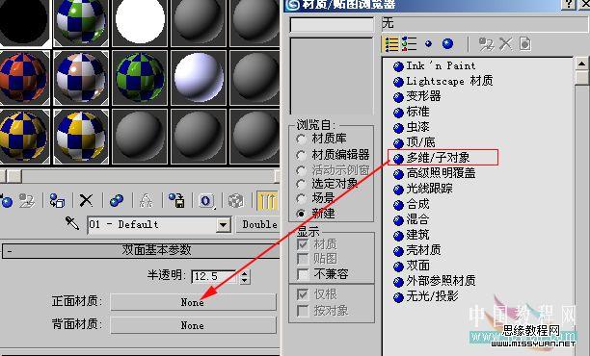Click the Double material type button
Image resolution: width=590 pixels, height=356 pixels.
[x=259, y=224]
